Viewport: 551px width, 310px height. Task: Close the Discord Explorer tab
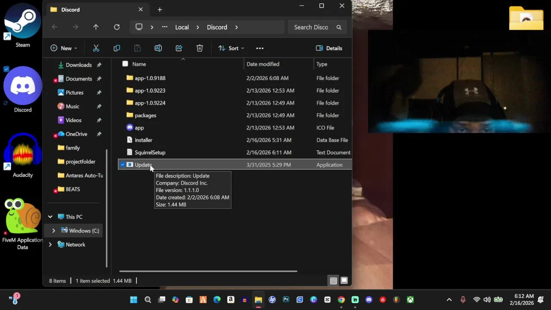coord(140,9)
